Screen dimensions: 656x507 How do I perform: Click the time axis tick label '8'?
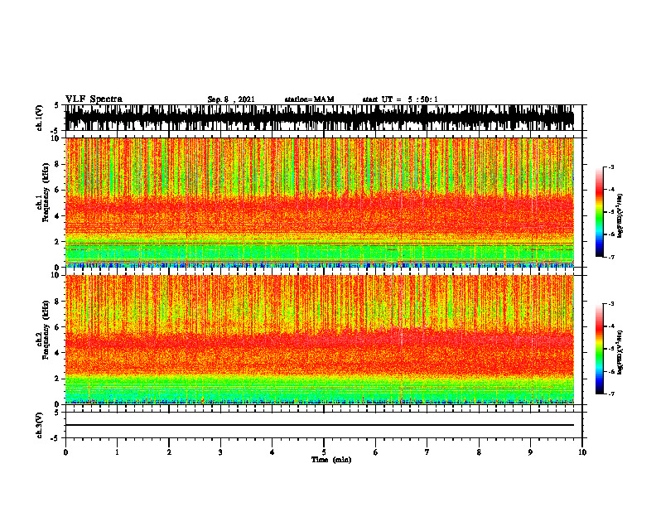tap(479, 452)
